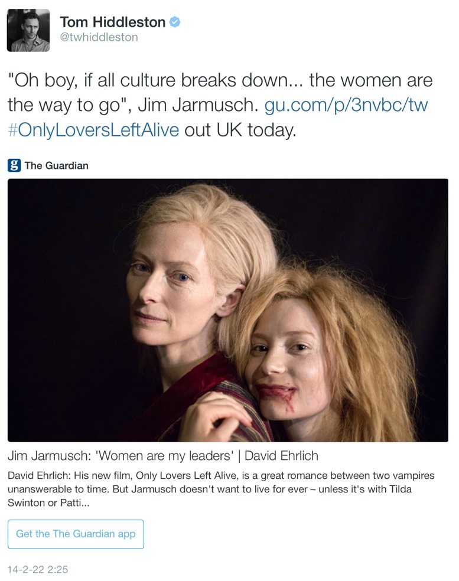Open the Tom Hiddleston display name
459x581 pixels.
pos(112,22)
